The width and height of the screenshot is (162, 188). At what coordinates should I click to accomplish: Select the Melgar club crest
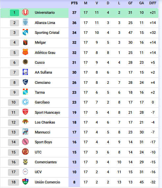click(x=25, y=42)
